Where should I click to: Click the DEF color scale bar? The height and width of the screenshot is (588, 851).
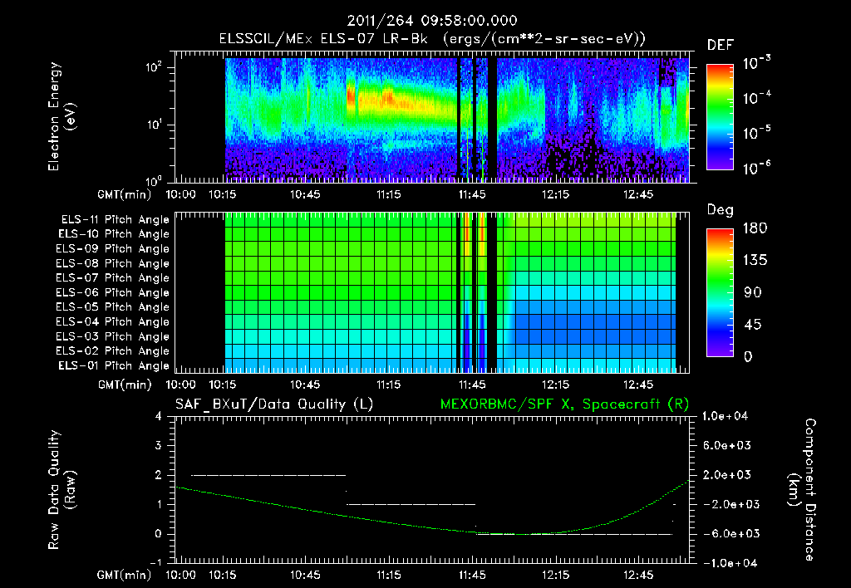(x=720, y=117)
